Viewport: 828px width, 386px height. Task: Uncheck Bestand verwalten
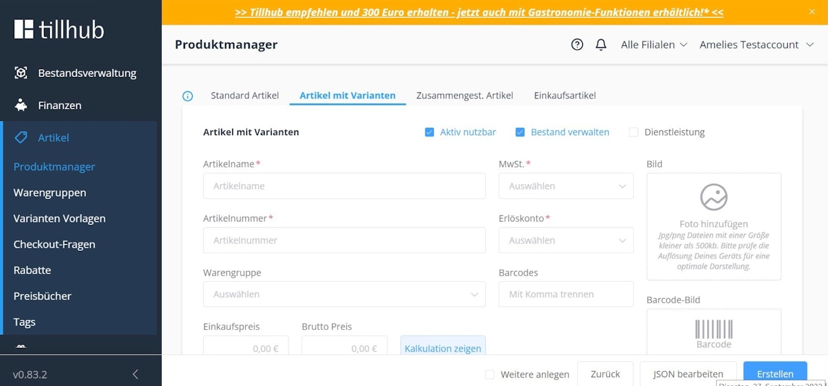pos(520,131)
